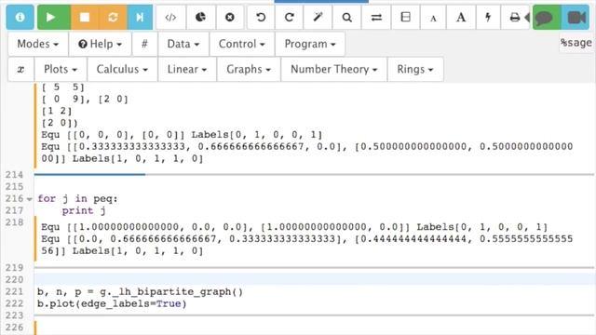
Task: Open the Calculus dropdown menu
Action: click(122, 69)
